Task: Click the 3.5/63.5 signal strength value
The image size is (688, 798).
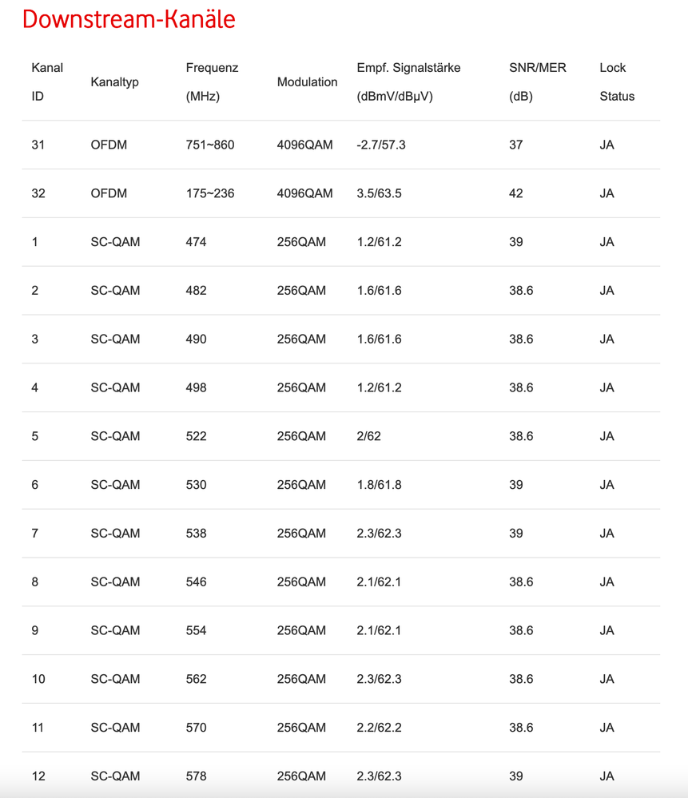Action: point(379,193)
